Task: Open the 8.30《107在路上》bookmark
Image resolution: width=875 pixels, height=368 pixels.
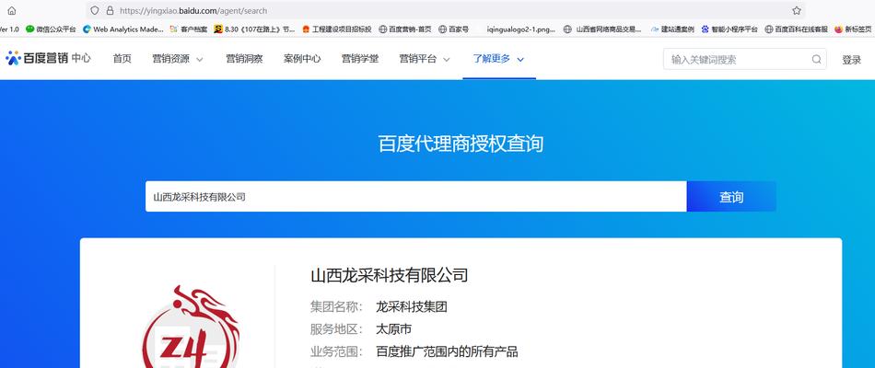Action: (x=254, y=29)
